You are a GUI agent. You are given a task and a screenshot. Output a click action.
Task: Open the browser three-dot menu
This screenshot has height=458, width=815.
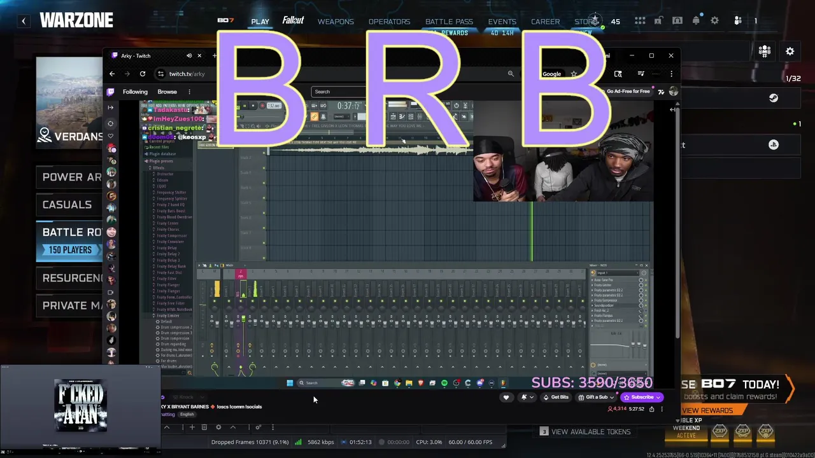(x=671, y=74)
